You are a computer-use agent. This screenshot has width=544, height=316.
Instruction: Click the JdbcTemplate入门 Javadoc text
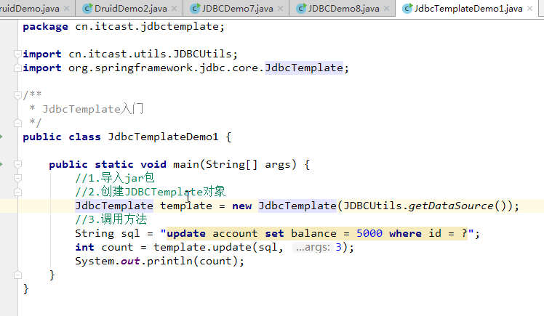92,109
